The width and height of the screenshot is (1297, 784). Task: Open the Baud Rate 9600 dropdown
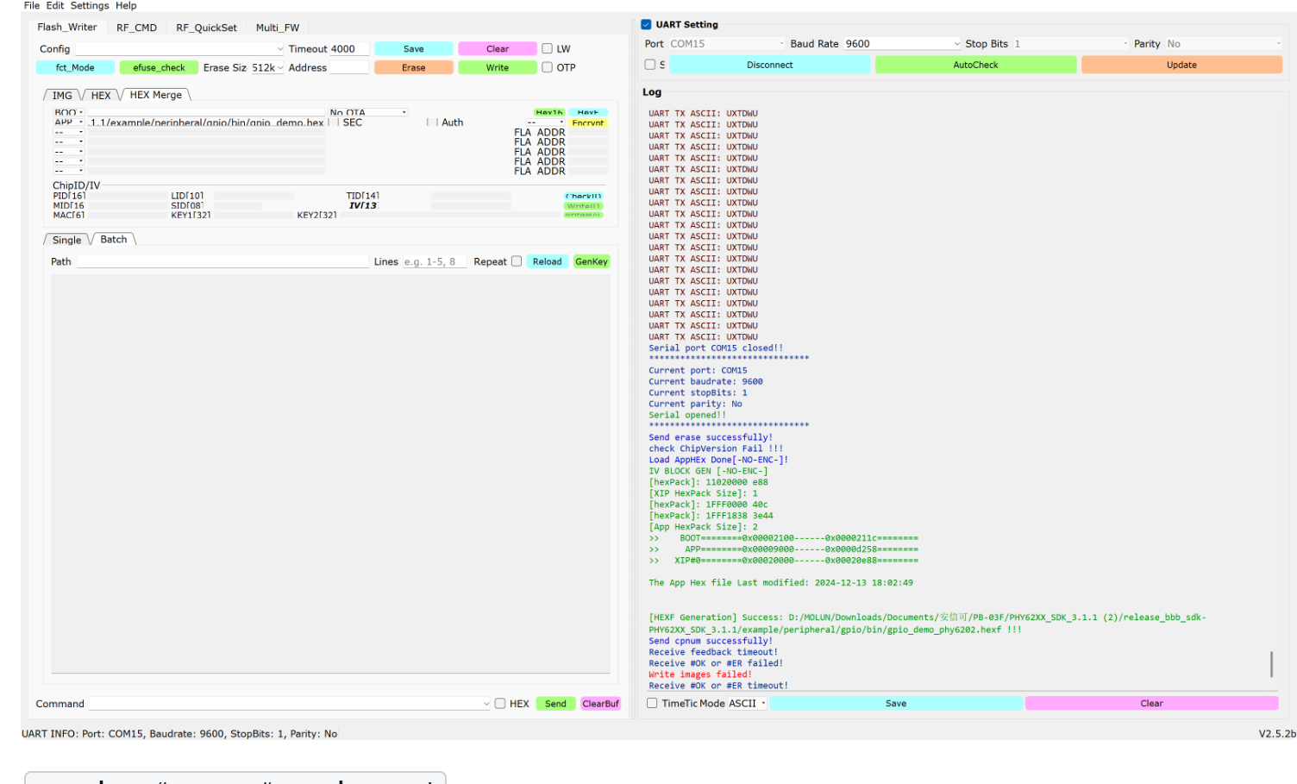coord(902,44)
